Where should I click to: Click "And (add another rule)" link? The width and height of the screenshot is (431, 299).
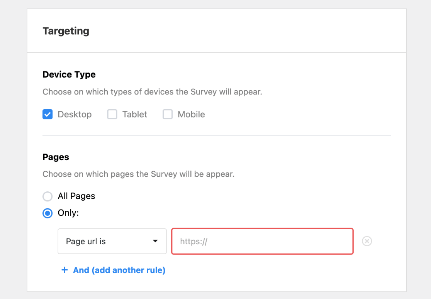click(119, 270)
